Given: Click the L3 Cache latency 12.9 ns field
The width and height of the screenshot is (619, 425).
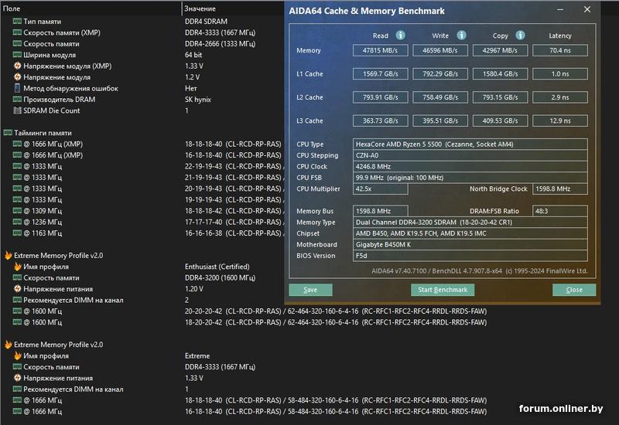Looking at the screenshot, I should (559, 121).
